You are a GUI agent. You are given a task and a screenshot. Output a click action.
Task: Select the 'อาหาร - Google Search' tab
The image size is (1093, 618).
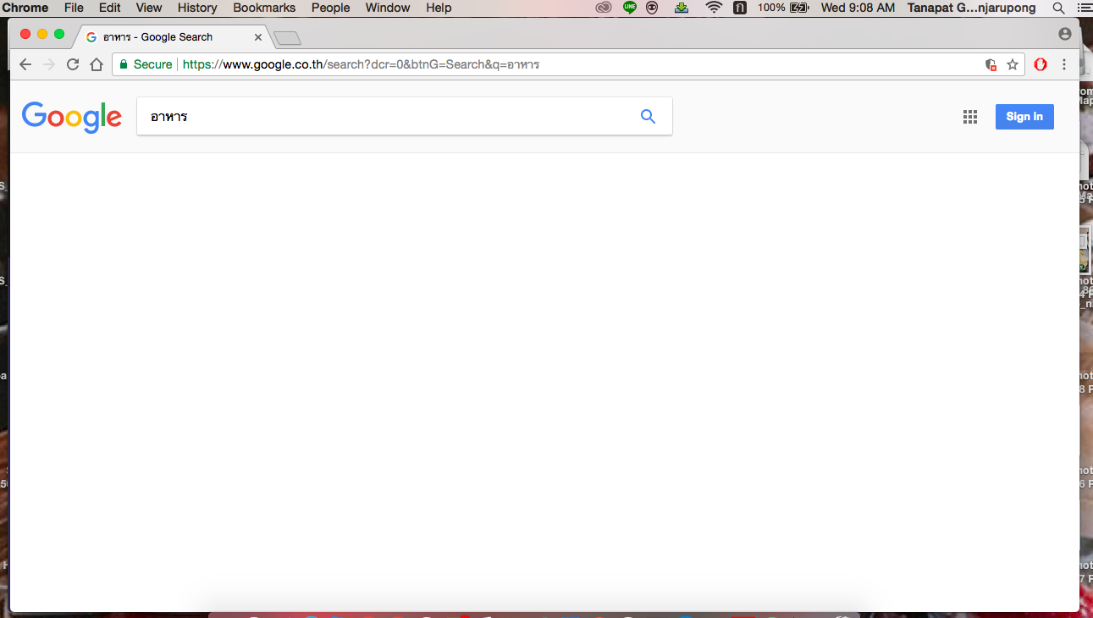pos(174,37)
